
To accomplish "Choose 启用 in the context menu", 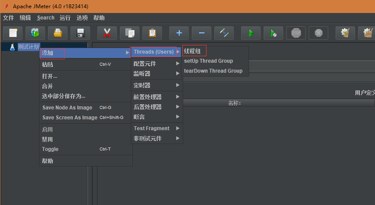I will [x=85, y=129].
